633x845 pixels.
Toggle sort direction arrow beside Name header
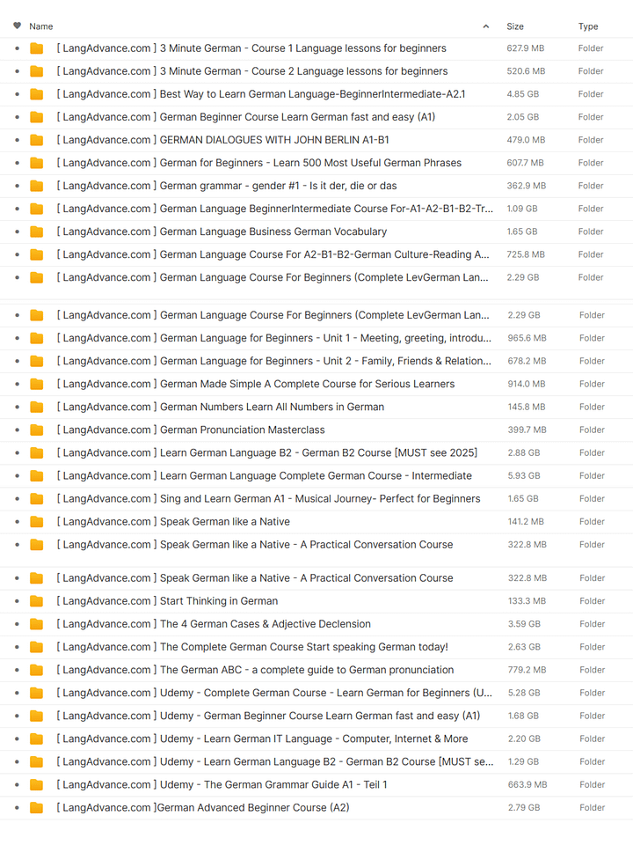point(486,26)
